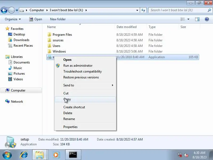Sort by Type column header
This screenshot has height=160, width=213.
tap(163, 27)
